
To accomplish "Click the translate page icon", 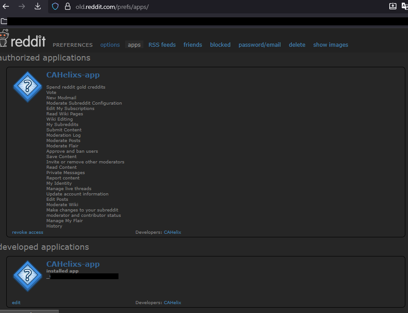I will pos(405,6).
